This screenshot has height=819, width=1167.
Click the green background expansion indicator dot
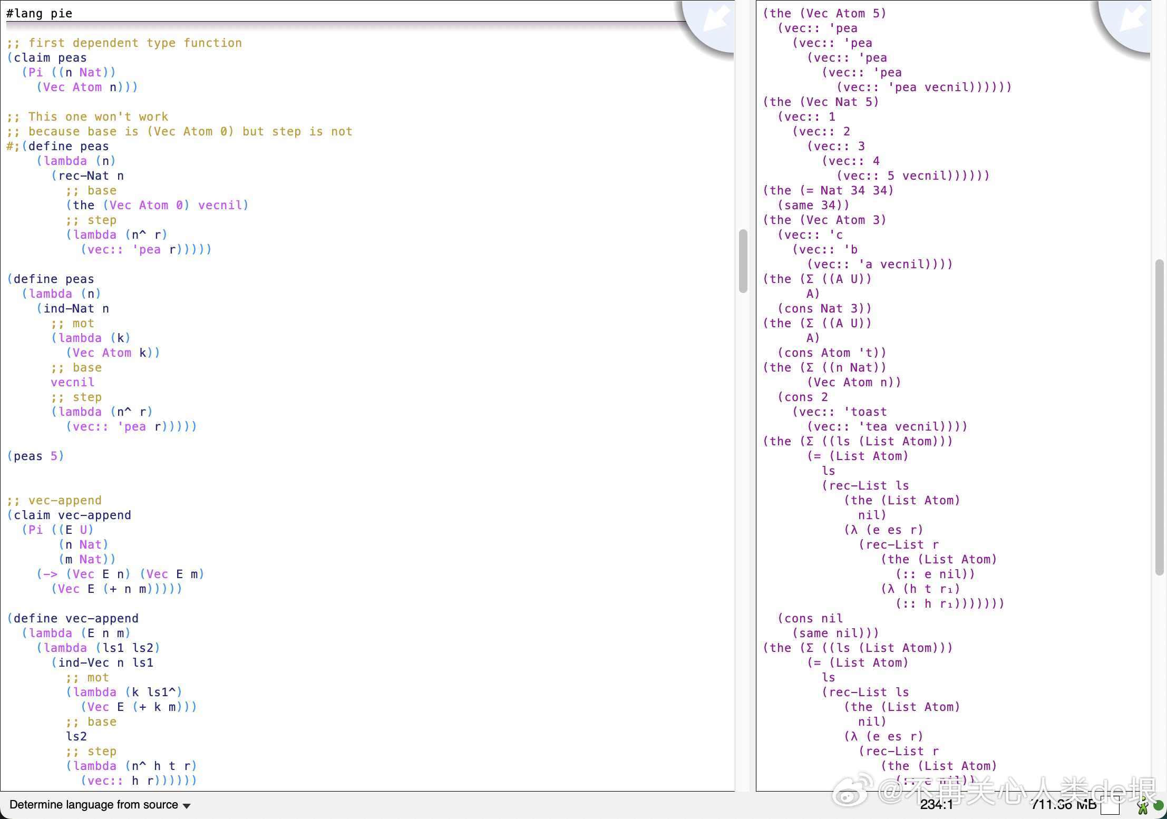[1159, 806]
